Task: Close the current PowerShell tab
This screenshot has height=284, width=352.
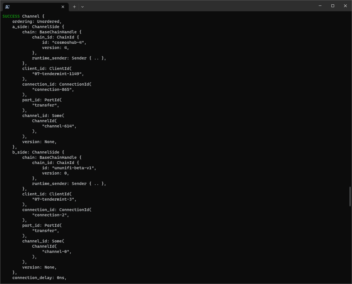Action: 62,6
